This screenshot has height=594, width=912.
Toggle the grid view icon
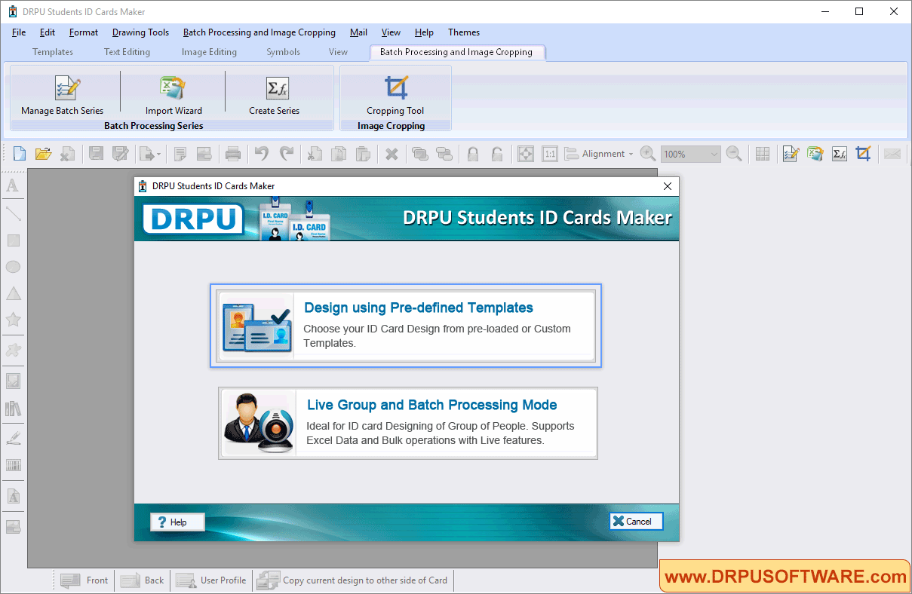point(763,154)
